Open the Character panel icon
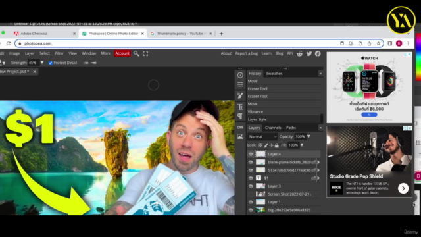This screenshot has width=421, height=237. [240, 107]
